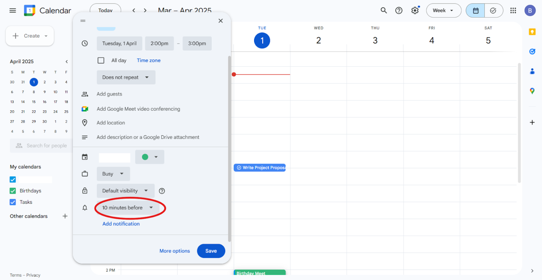542x280 pixels.
Task: Open the Google apps grid
Action: [x=513, y=10]
